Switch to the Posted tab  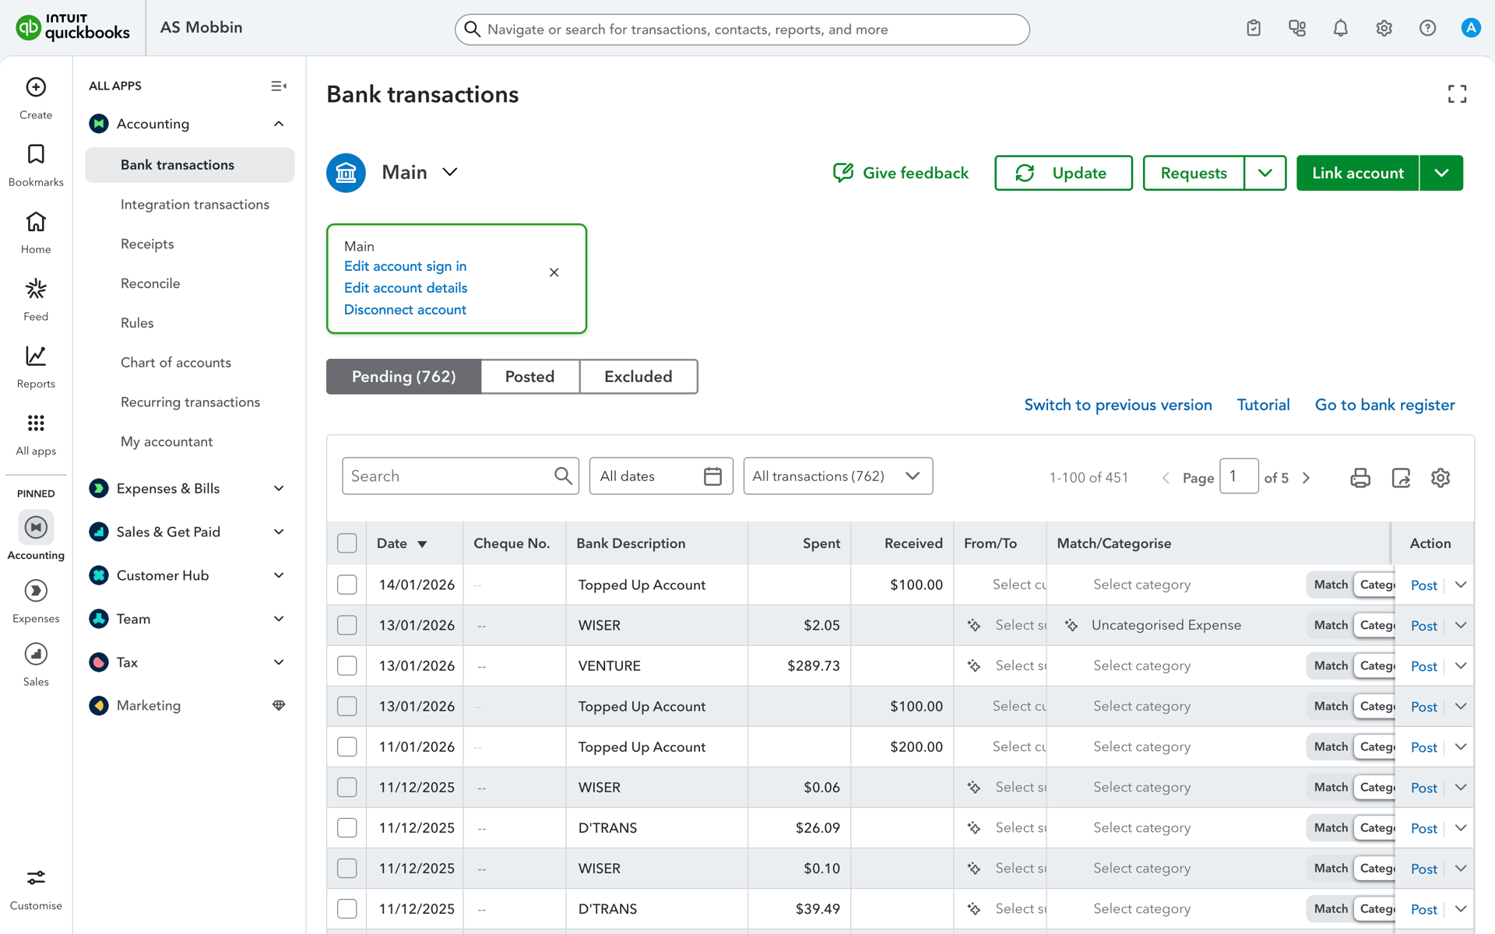click(530, 377)
